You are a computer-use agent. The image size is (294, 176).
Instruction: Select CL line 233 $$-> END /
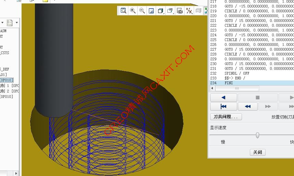[252, 78]
